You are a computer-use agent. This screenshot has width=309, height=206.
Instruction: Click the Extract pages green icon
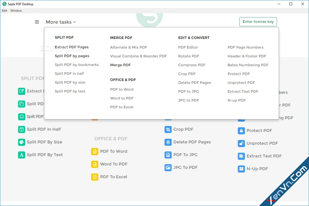[21, 91]
